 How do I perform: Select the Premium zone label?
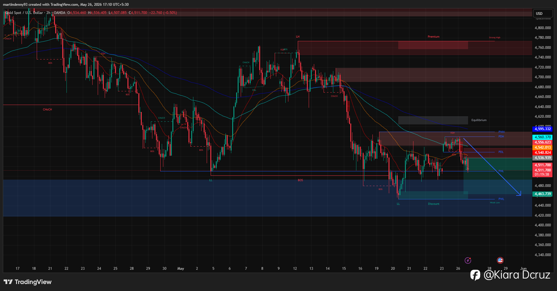click(433, 37)
